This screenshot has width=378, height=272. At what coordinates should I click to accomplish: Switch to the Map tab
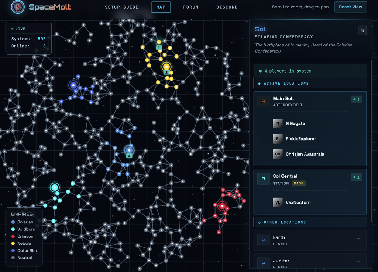161,7
